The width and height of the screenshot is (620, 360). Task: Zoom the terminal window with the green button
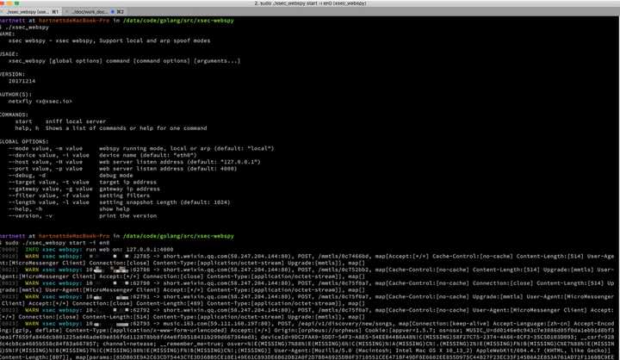pos(16,3)
